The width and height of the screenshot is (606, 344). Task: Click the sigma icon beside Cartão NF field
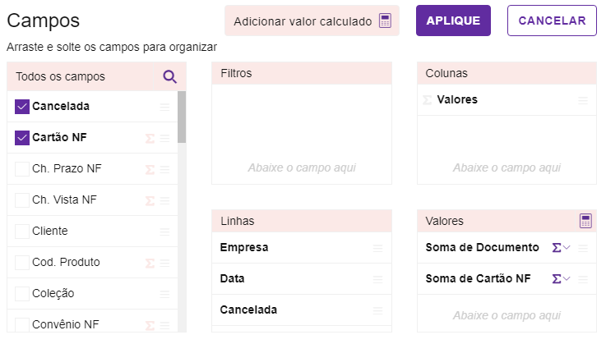tap(150, 138)
